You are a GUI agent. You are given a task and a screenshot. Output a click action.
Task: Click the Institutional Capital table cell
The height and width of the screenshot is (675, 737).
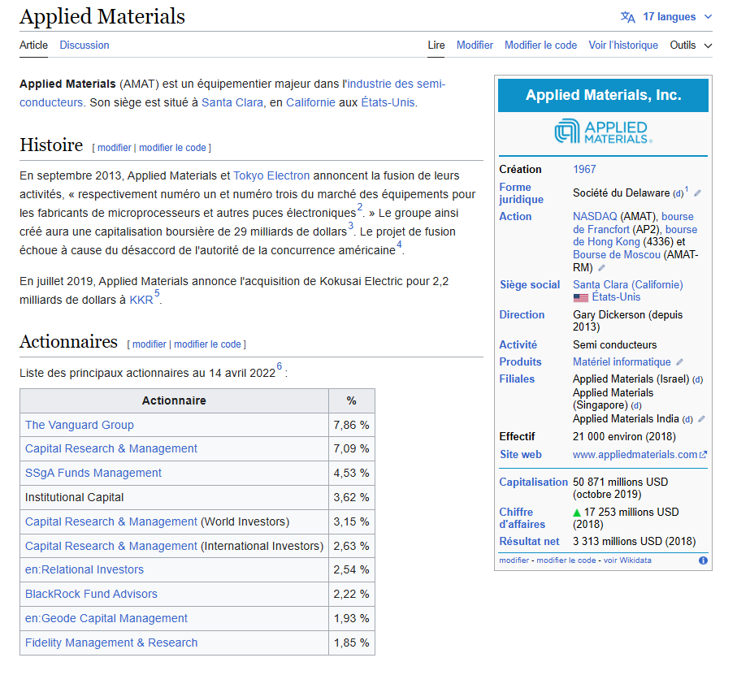(x=174, y=497)
